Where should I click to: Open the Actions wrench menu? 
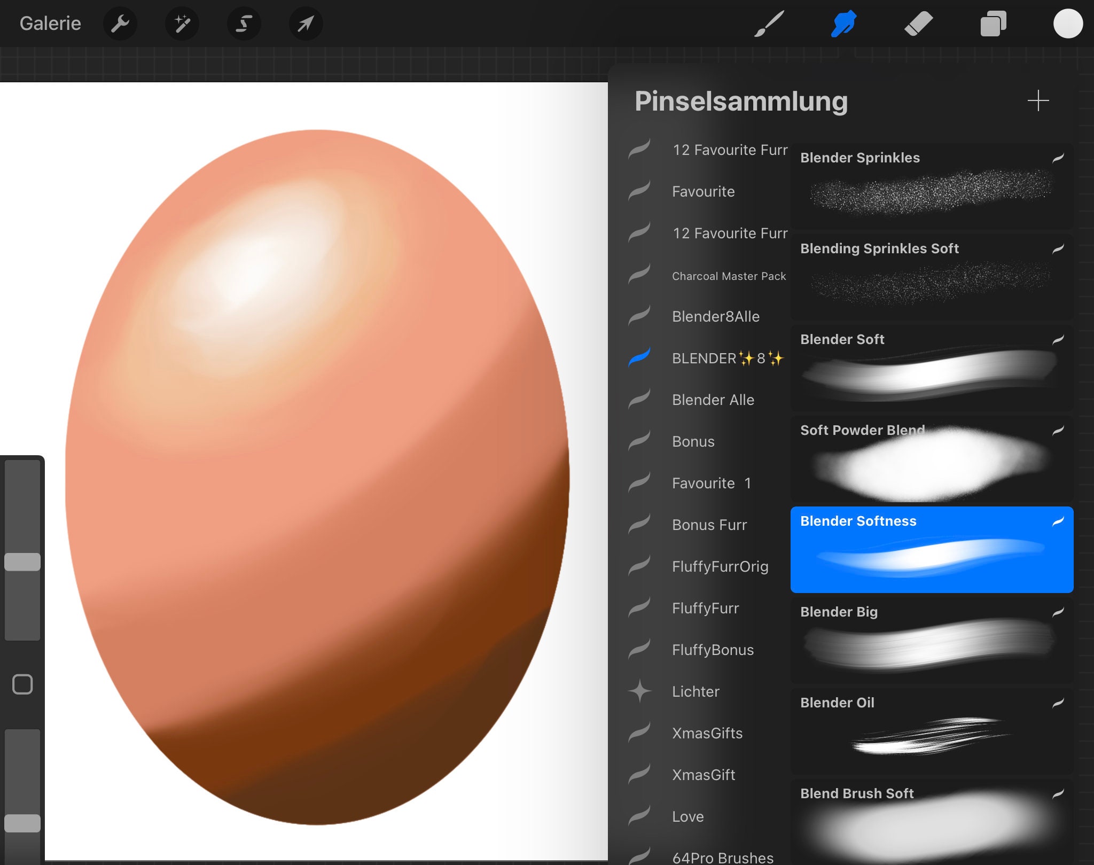point(120,24)
